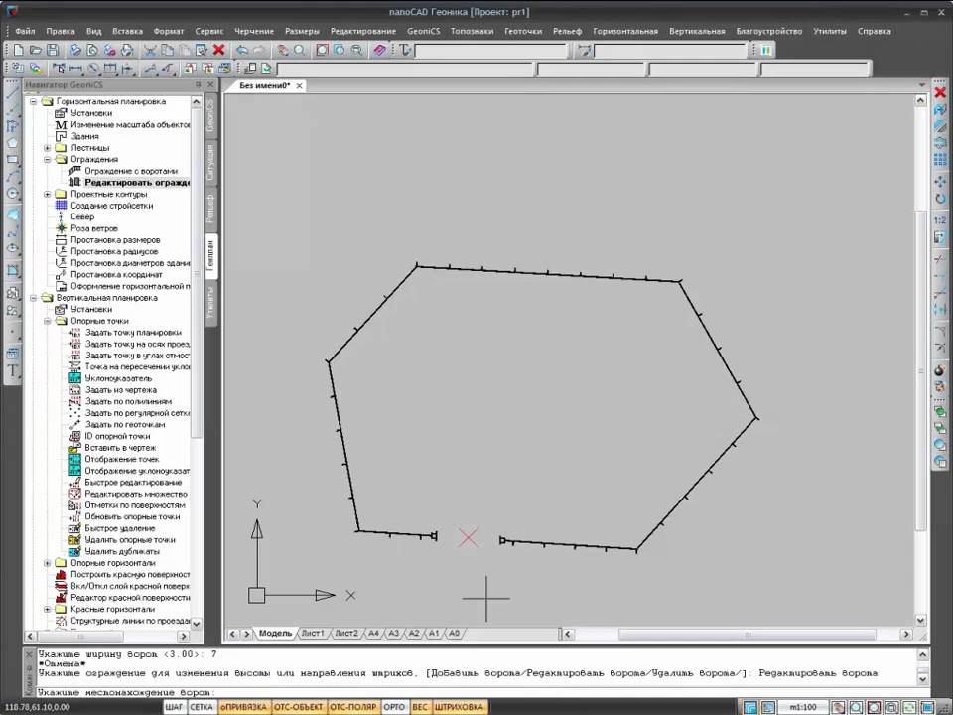Open the Файл menu
This screenshot has height=715, width=953.
[x=25, y=31]
